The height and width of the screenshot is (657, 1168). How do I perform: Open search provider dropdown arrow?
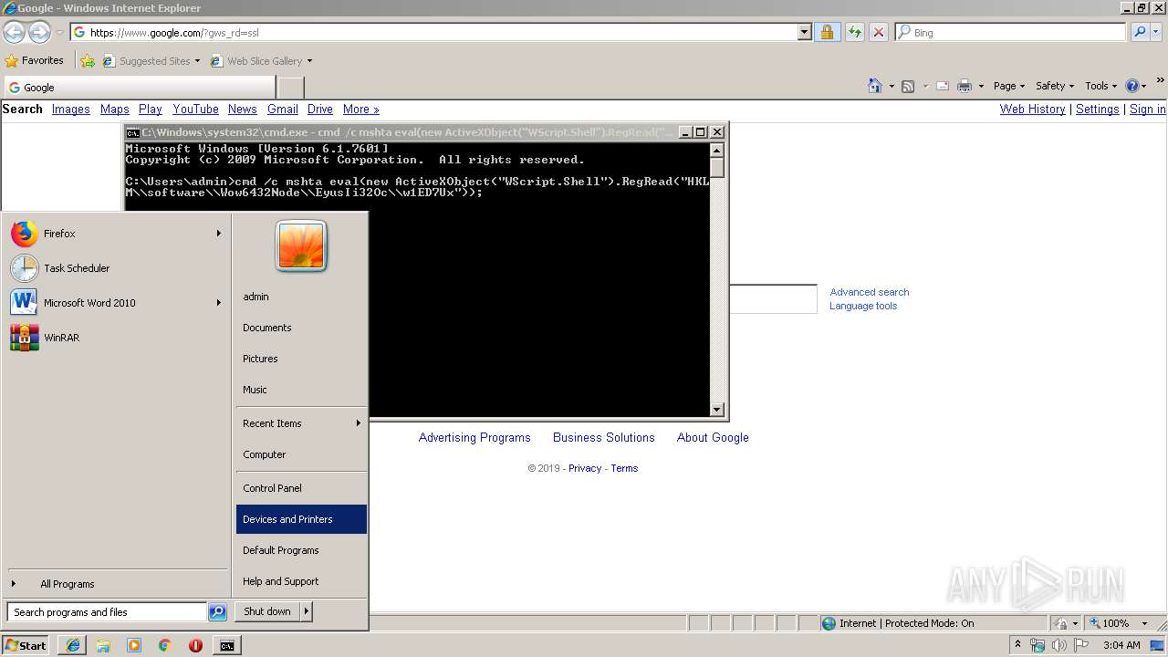point(1157,32)
